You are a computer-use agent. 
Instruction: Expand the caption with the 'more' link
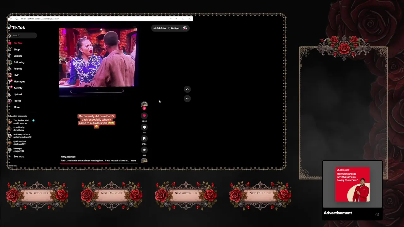click(133, 161)
